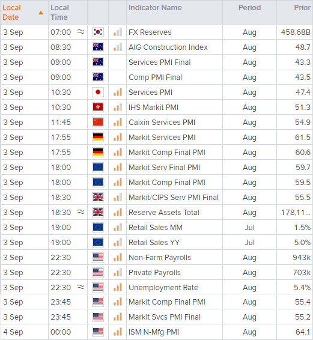313x340 pixels.
Task: Open the Caixin Services PMI indicator
Action: click(x=162, y=123)
